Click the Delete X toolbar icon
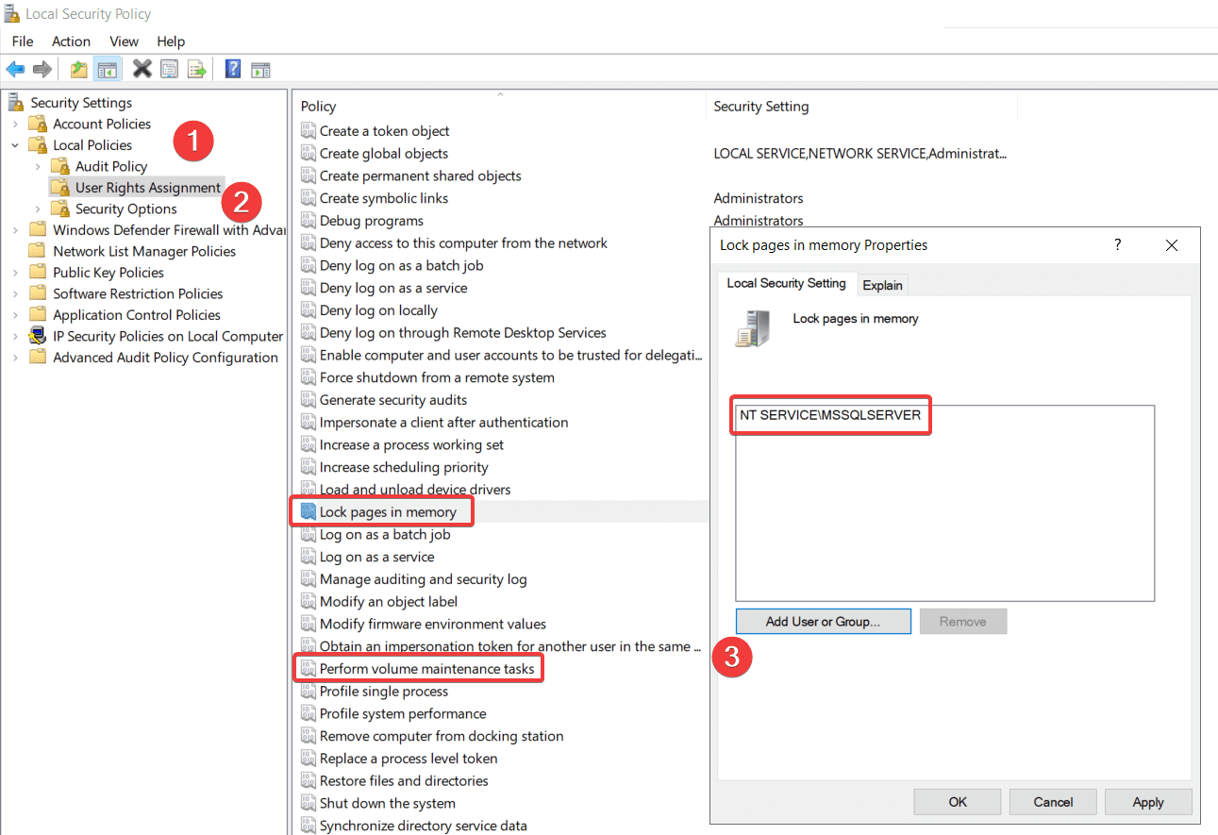The width and height of the screenshot is (1218, 835). point(142,69)
